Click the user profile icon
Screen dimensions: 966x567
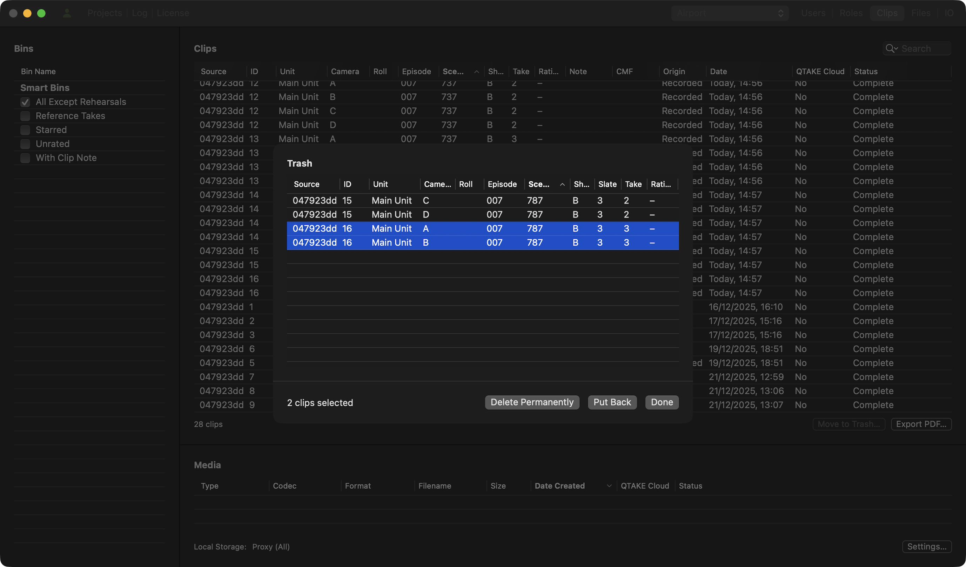67,13
